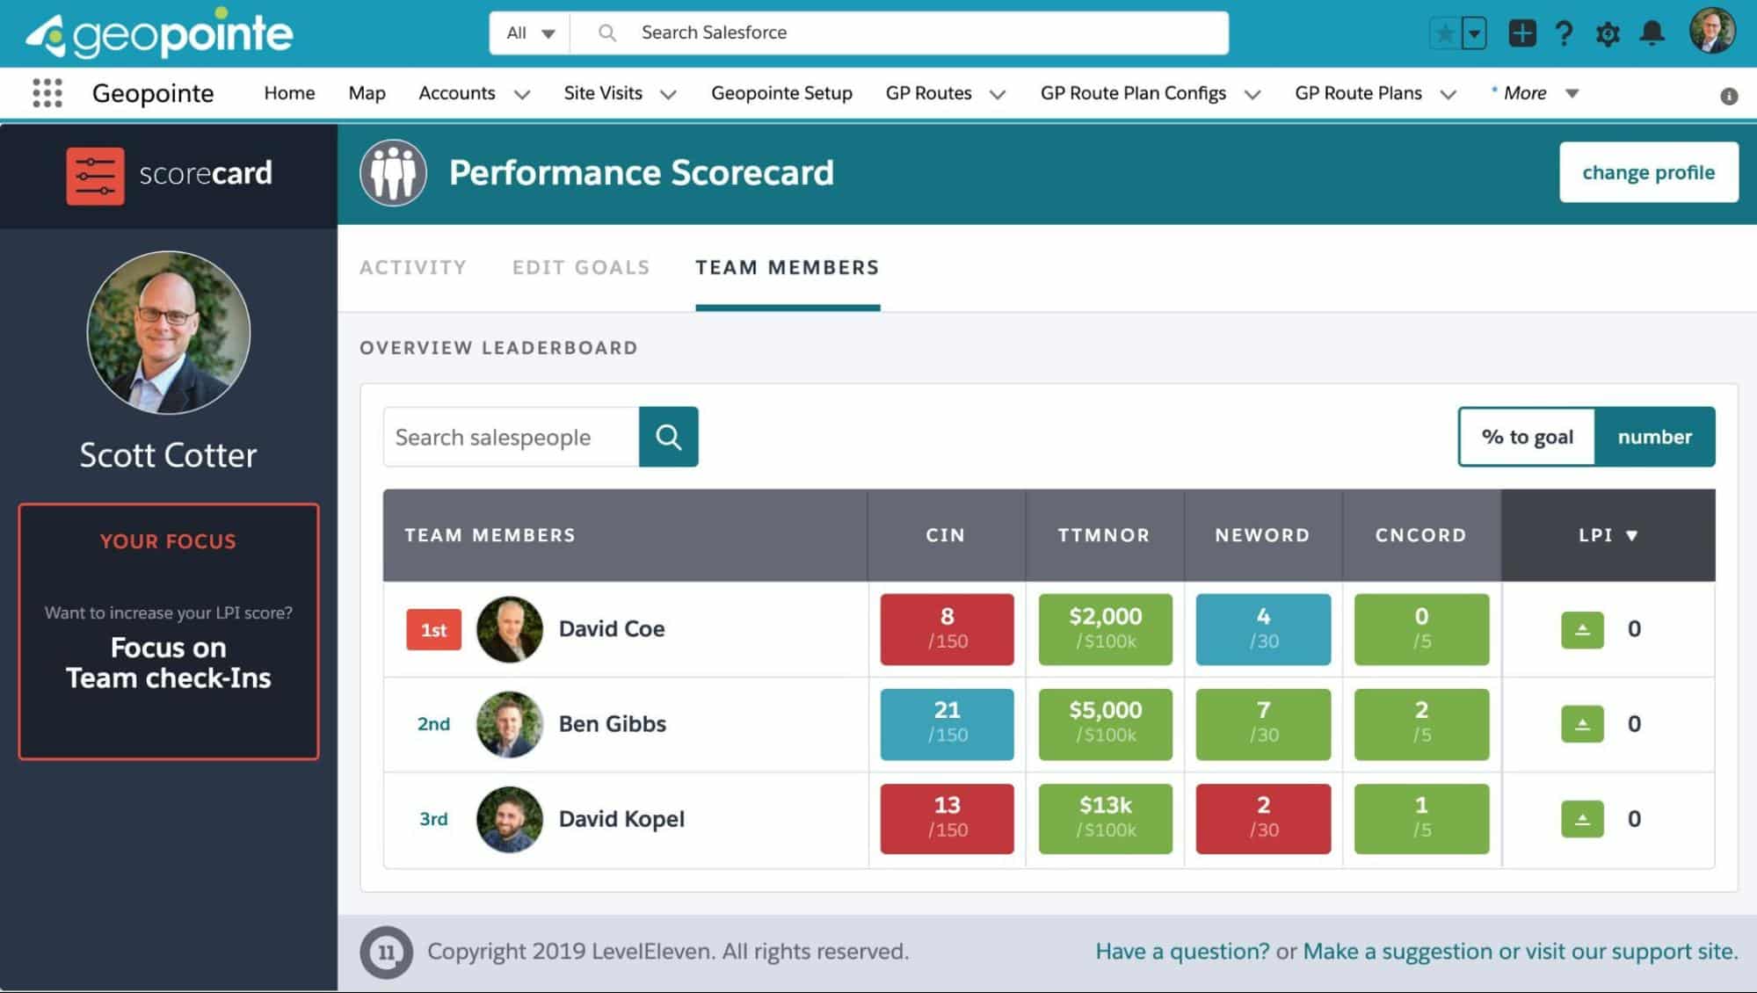Click the search salespeople magnifier button
Viewport: 1757px width, 993px height.
click(668, 437)
